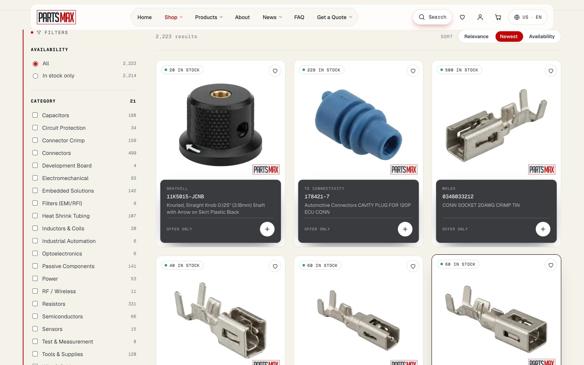Sort results by Newest

coord(509,36)
